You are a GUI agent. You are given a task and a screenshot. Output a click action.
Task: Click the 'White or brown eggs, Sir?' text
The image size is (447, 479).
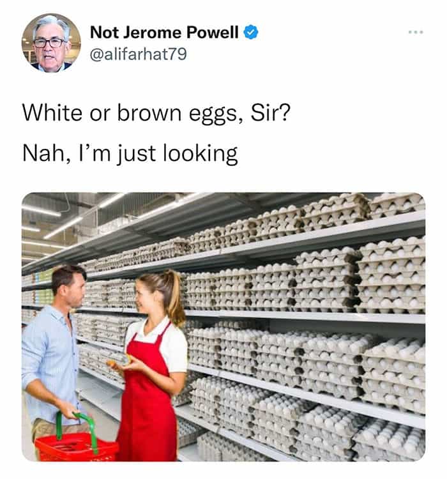156,114
